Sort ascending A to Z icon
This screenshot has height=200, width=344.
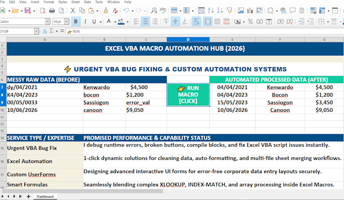tap(210, 10)
